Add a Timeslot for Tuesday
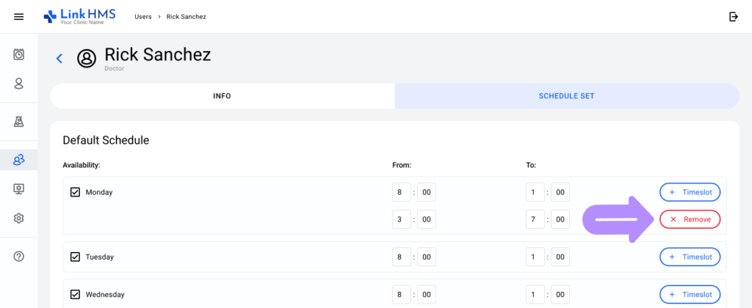 (690, 257)
